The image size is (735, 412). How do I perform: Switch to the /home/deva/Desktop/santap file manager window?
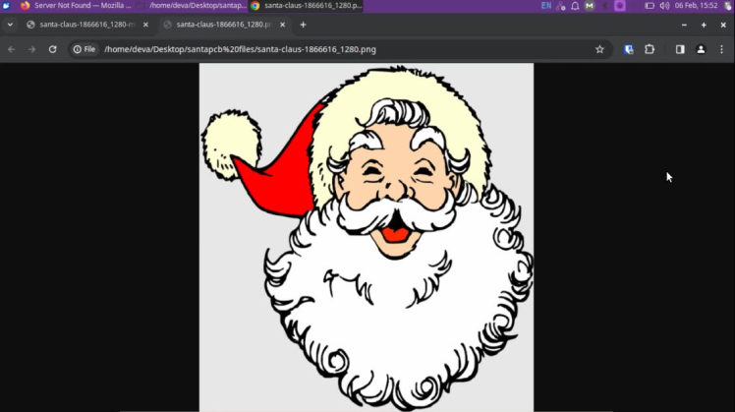point(192,6)
